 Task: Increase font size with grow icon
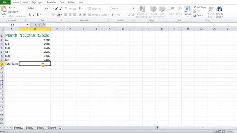56,9
